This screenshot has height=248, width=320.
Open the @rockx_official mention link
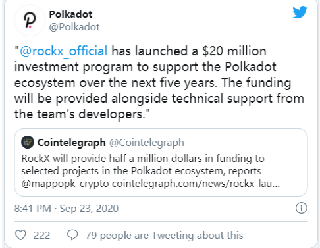click(x=64, y=51)
